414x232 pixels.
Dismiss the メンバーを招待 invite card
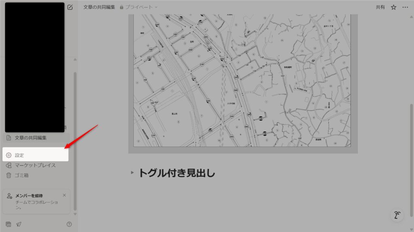coord(64,195)
